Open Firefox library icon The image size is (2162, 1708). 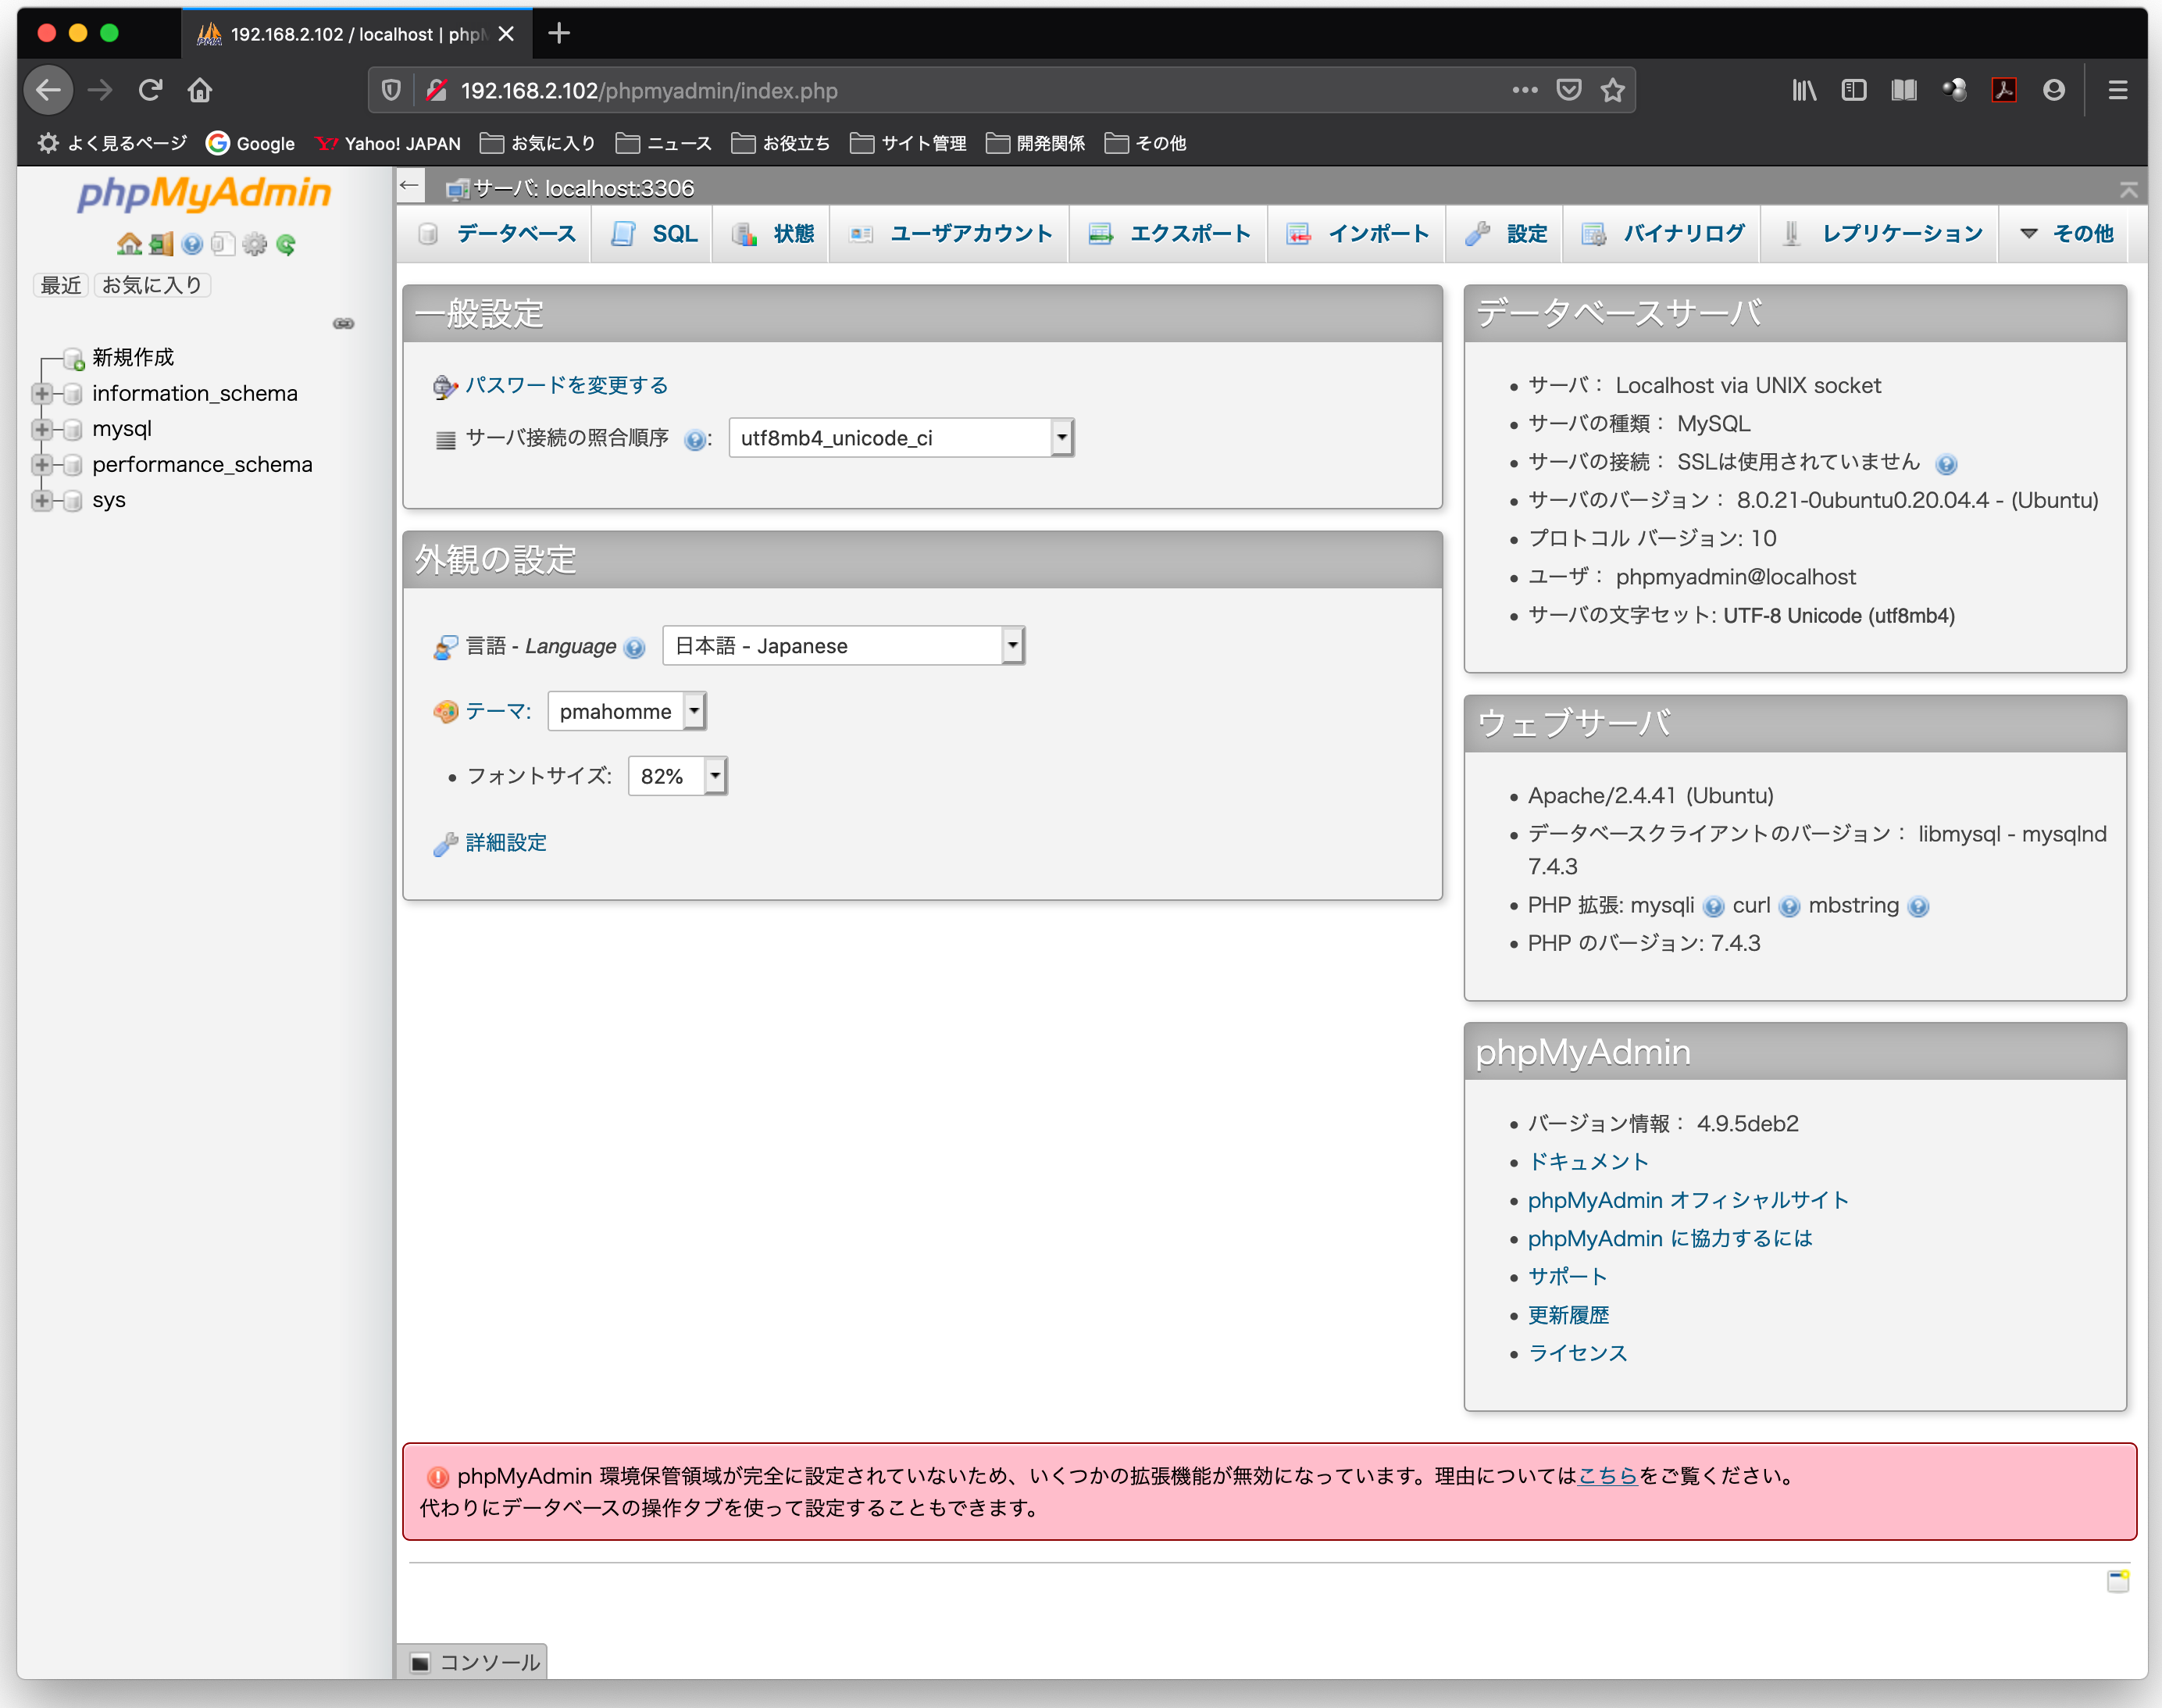pyautogui.click(x=1803, y=90)
